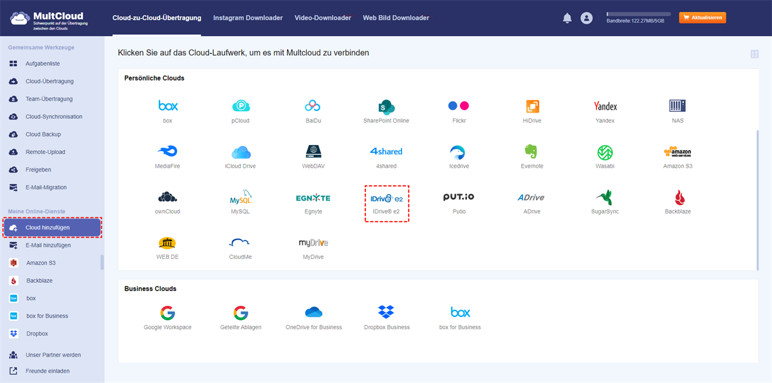The height and width of the screenshot is (383, 772).
Task: Pick the Google Workspace business cloud
Action: tap(167, 312)
